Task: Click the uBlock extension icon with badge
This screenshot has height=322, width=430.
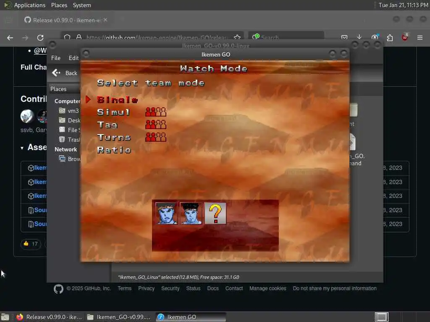Action: 405,37
